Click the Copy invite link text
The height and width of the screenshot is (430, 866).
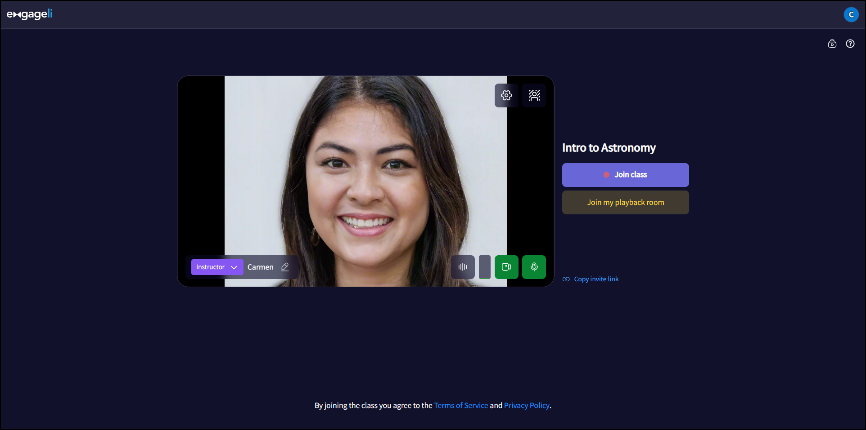pyautogui.click(x=596, y=279)
